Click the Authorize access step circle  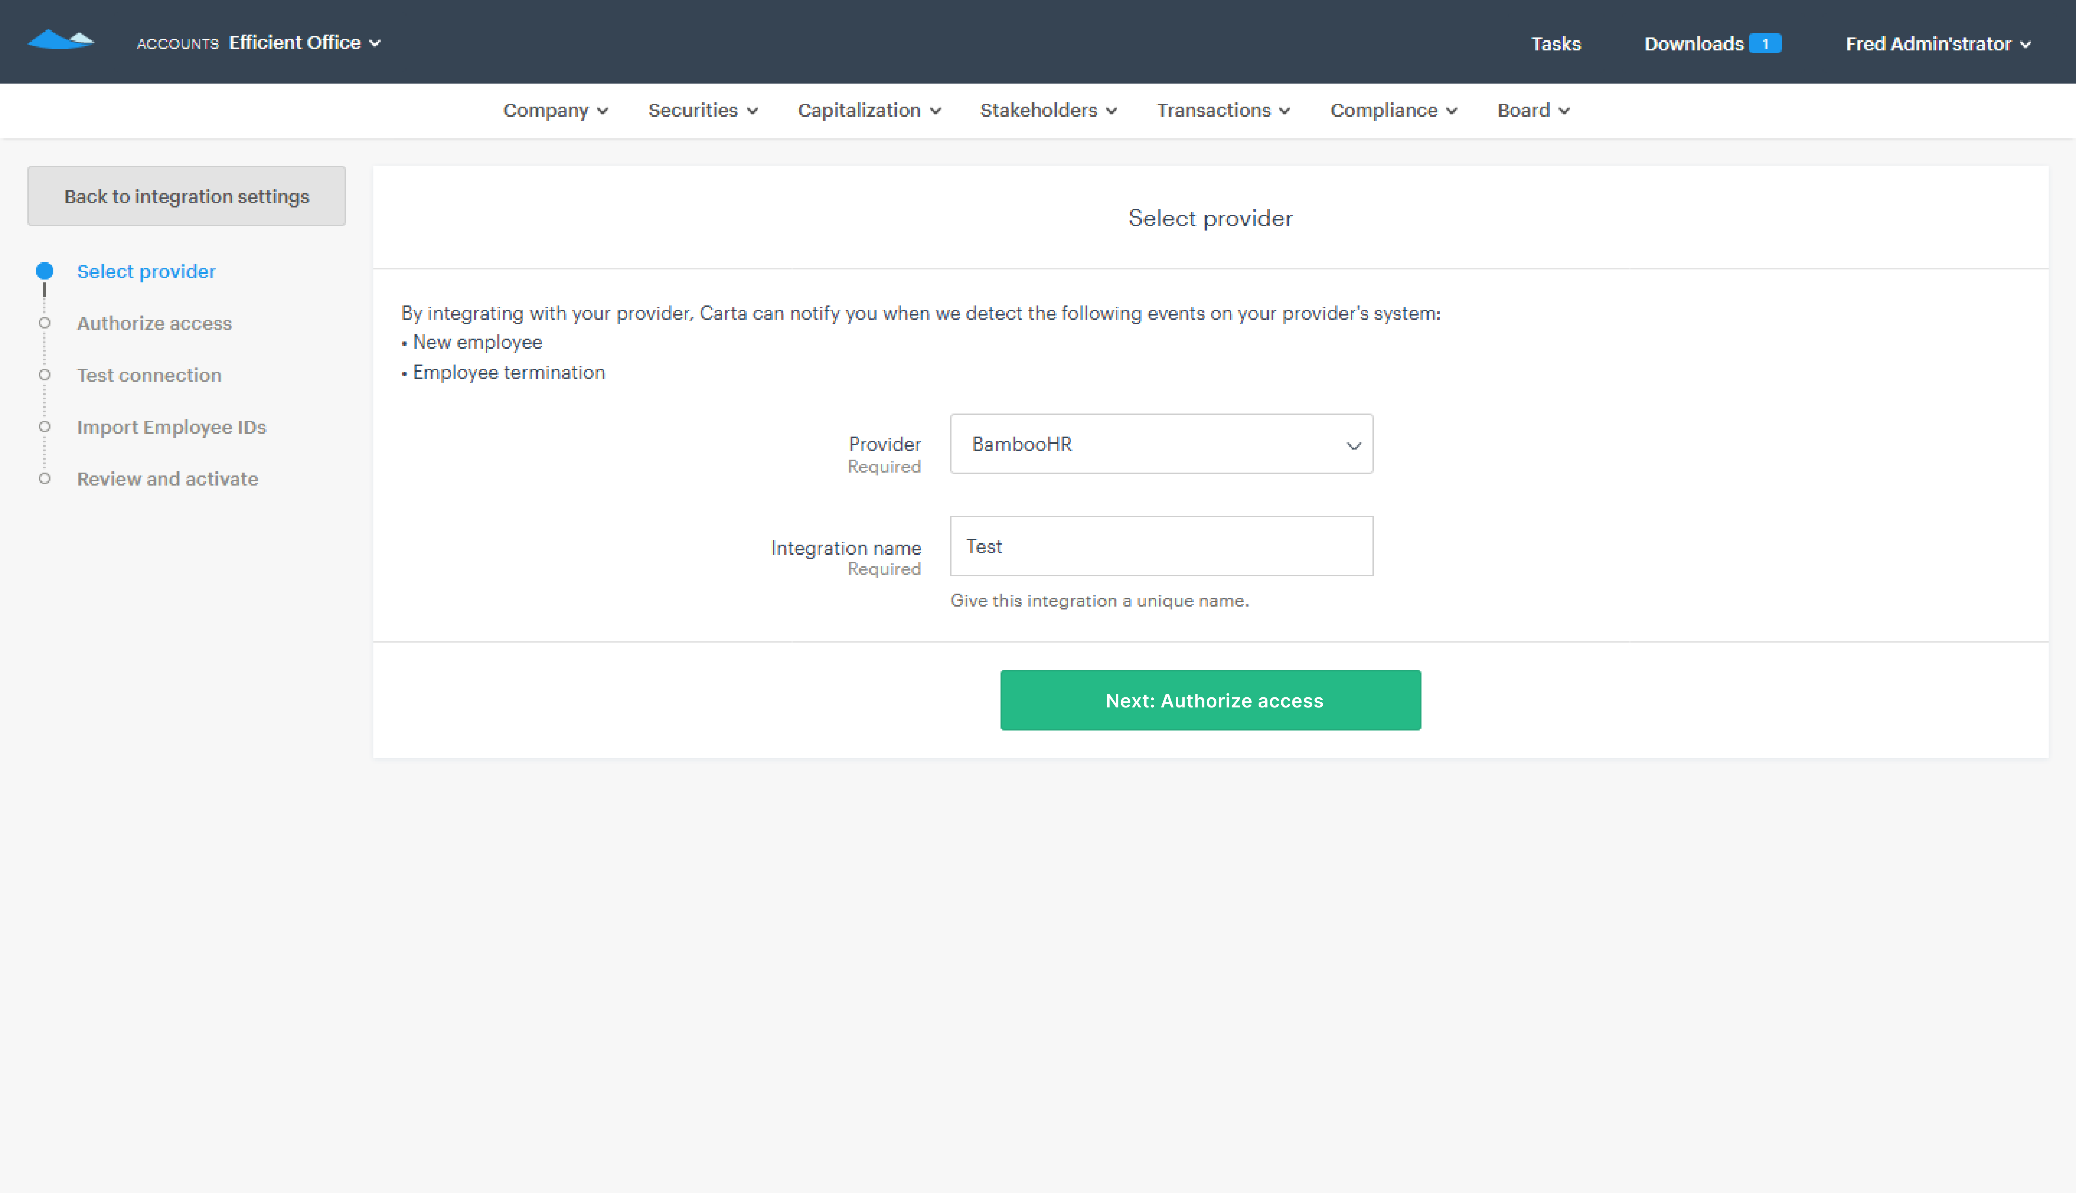click(44, 323)
